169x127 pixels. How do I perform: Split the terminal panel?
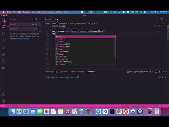click(x=156, y=72)
